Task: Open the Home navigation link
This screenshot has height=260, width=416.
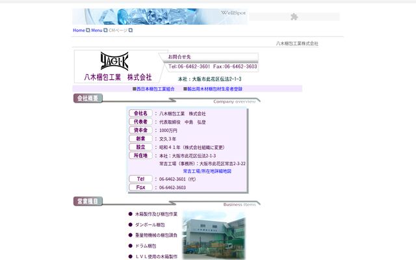Action: [79, 31]
